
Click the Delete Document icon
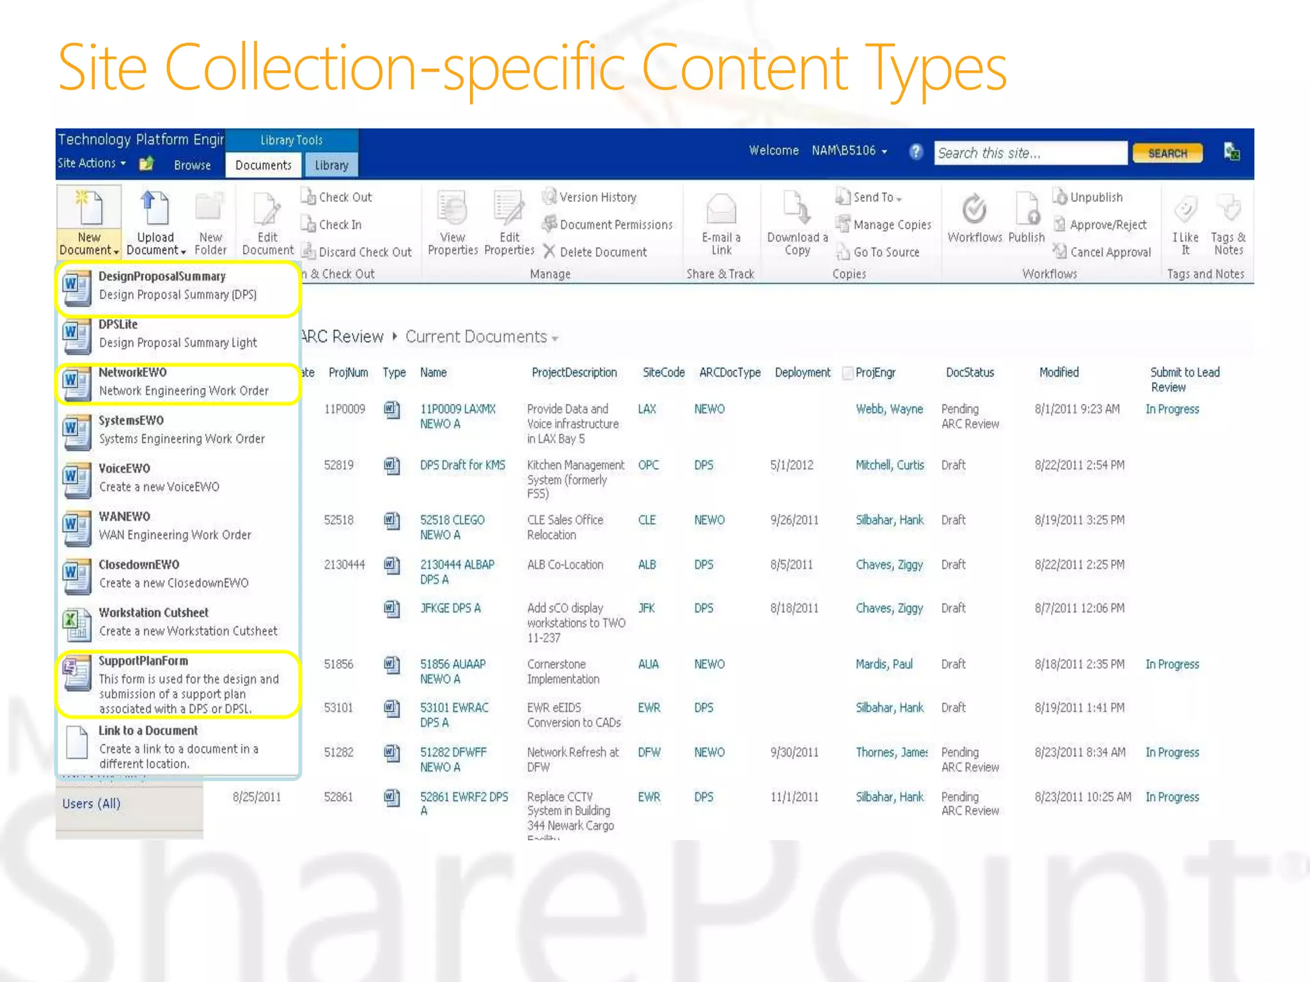[x=549, y=252]
